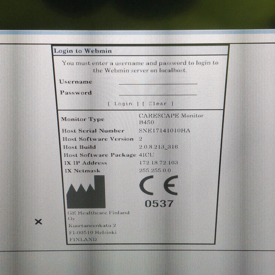The height and width of the screenshot is (275, 275).
Task: Click the 'Monitor Type' label
Action: (x=82, y=119)
